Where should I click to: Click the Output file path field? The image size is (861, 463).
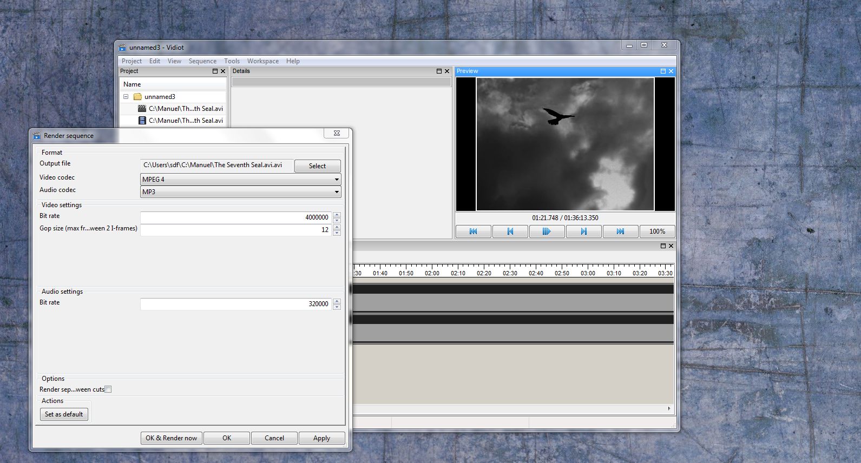click(217, 165)
